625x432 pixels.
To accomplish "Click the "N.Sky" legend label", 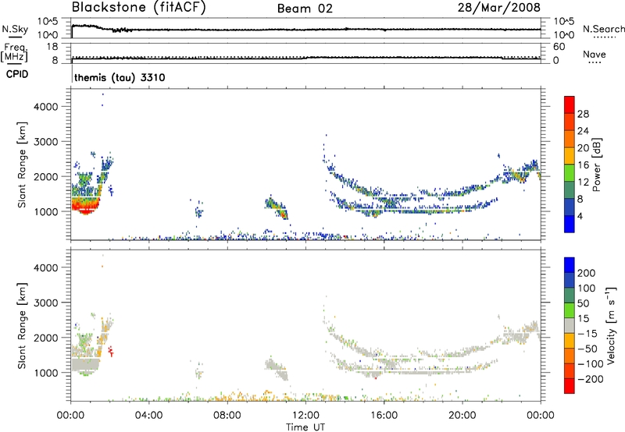I will coord(15,29).
